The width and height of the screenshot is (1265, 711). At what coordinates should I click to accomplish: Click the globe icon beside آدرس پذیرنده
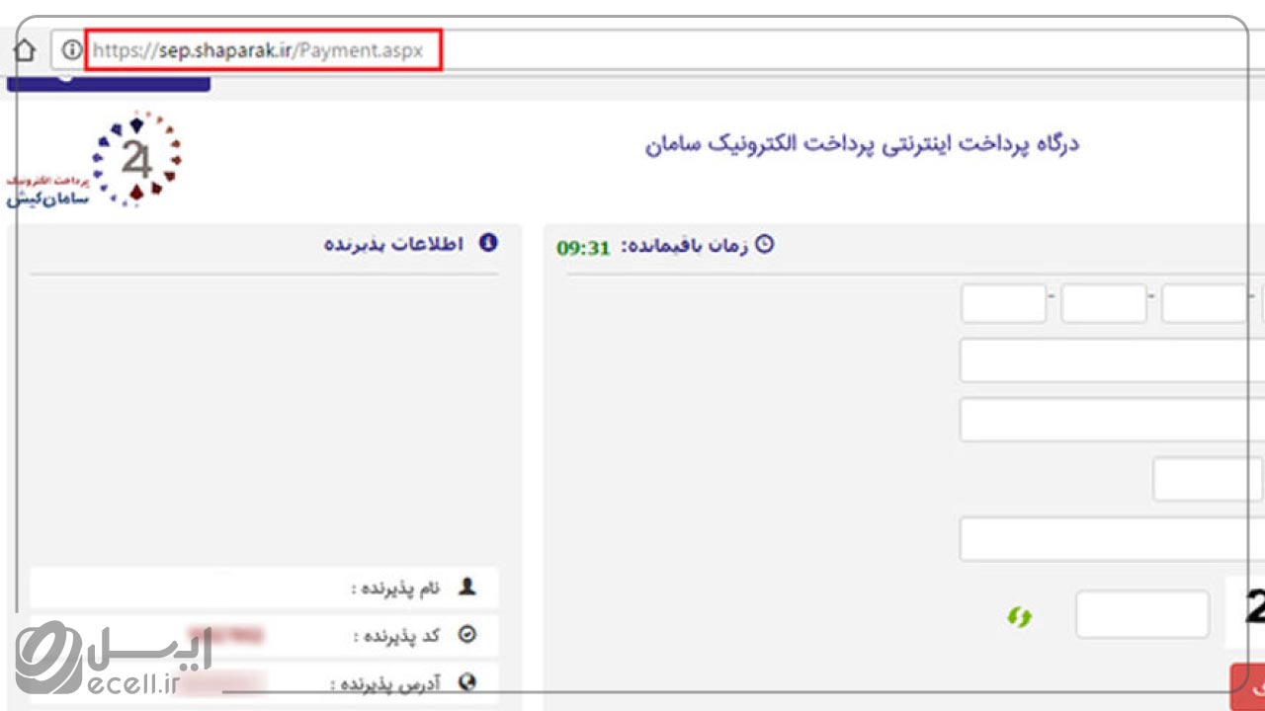467,681
